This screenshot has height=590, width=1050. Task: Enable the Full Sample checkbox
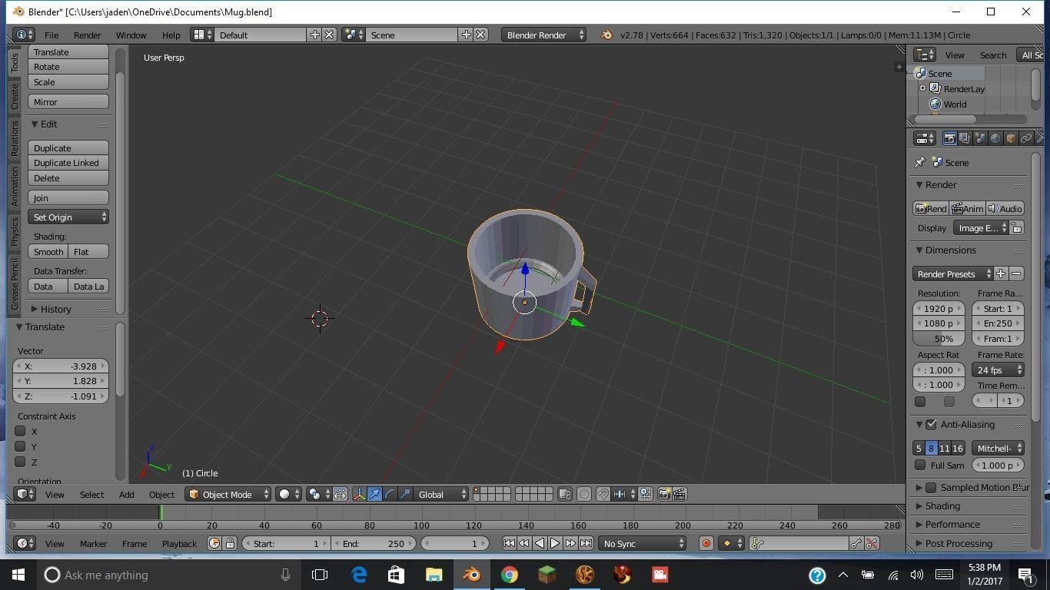tap(920, 465)
